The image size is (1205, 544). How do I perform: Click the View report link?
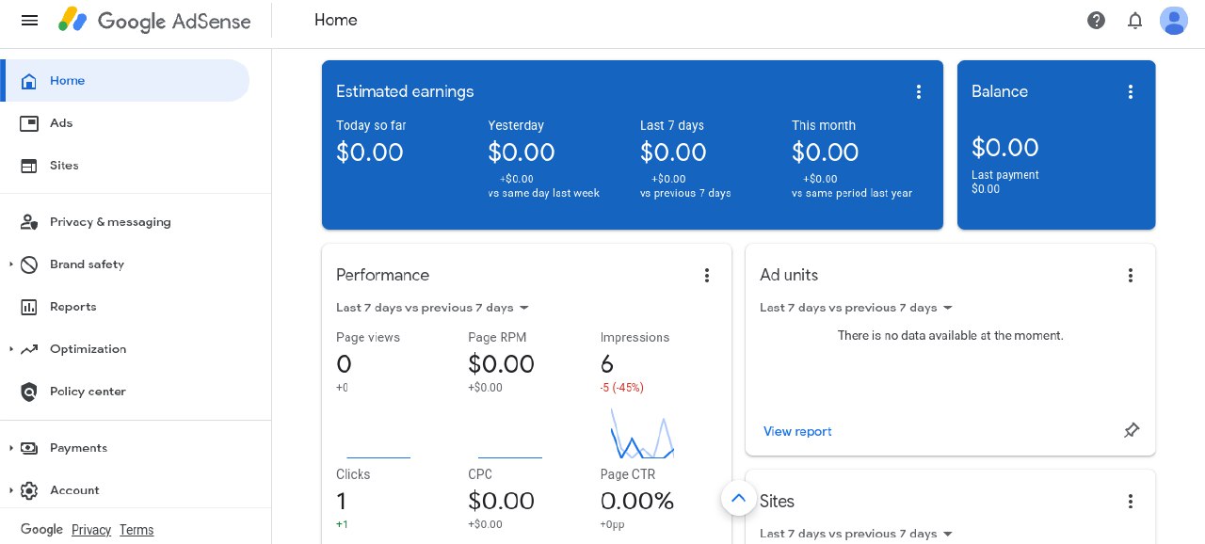tap(797, 431)
